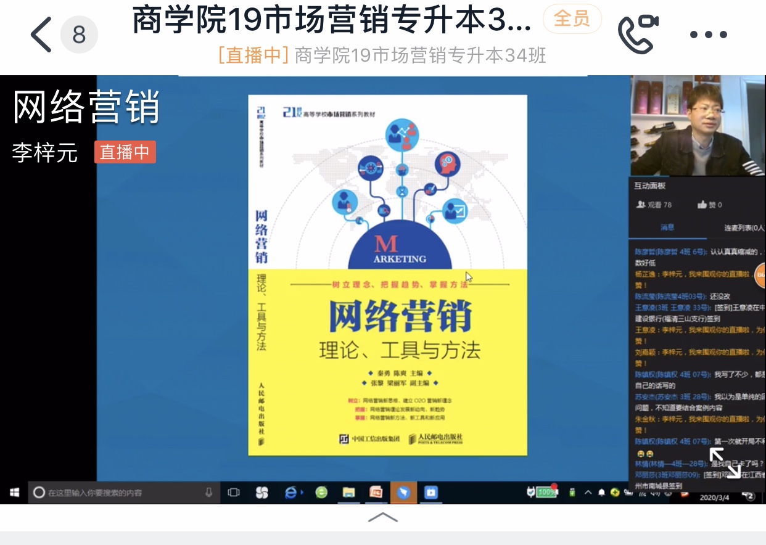Click the presenter's webcam video thumbnail
Image resolution: width=766 pixels, height=545 pixels.
[698, 125]
